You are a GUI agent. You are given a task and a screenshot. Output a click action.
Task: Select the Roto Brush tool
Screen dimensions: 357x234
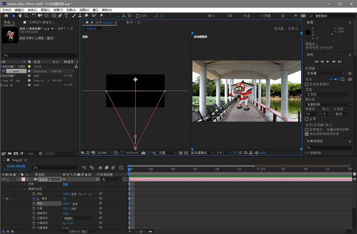[x=94, y=16]
